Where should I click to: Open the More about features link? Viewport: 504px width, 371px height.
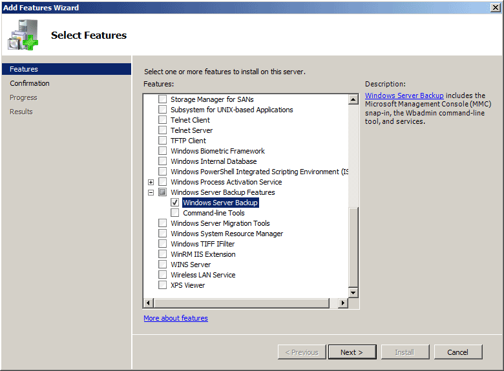click(x=176, y=317)
